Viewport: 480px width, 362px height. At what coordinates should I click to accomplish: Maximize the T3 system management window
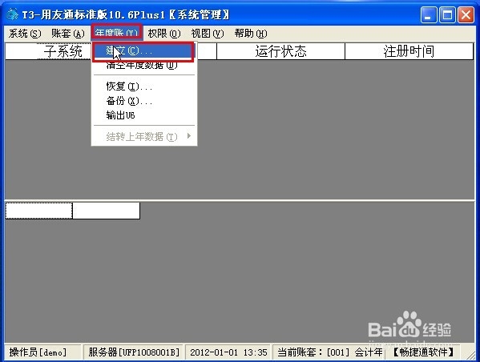tap(447, 15)
